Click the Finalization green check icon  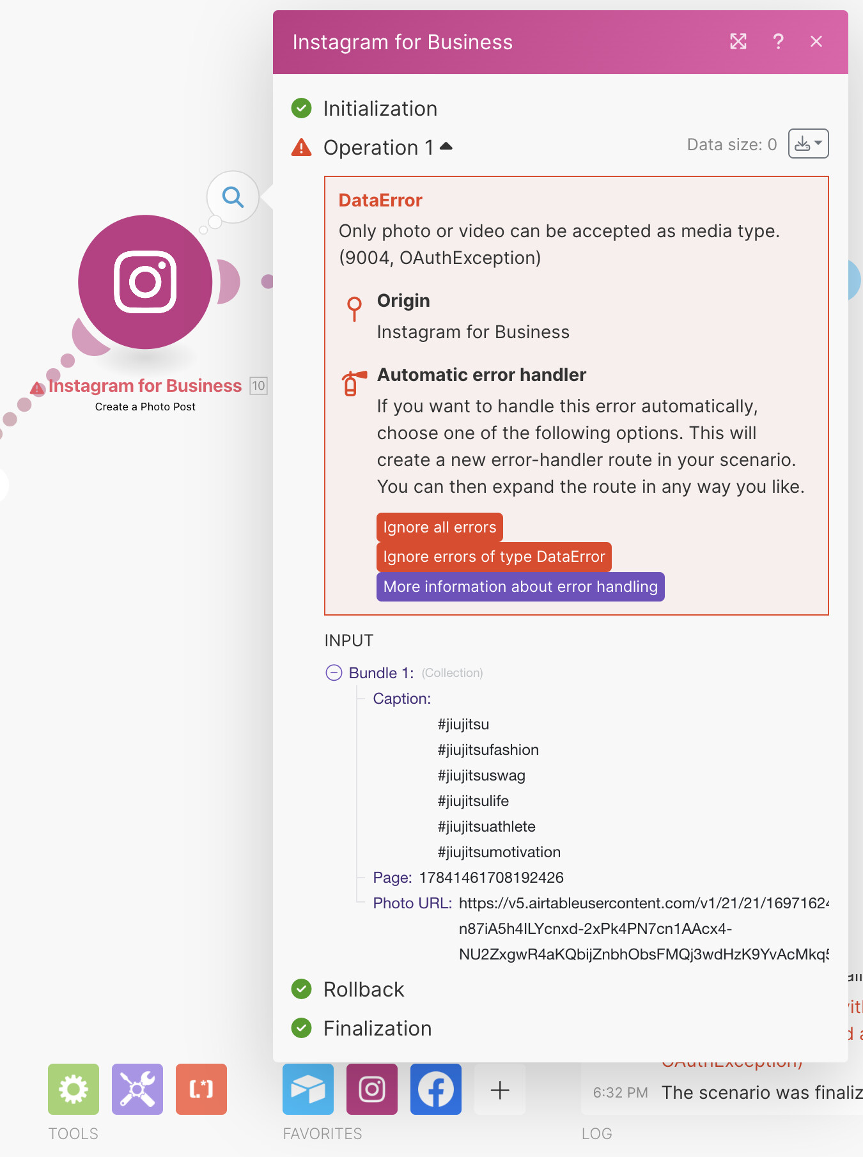pyautogui.click(x=301, y=1028)
